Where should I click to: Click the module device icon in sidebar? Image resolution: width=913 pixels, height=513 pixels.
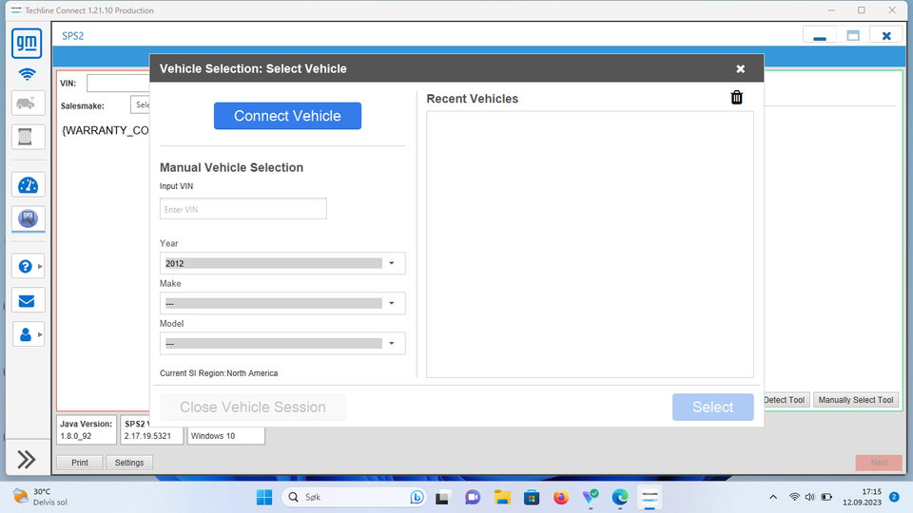28,137
